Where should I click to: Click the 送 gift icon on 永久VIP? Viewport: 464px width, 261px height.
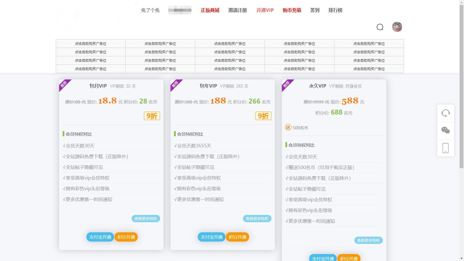point(288,127)
